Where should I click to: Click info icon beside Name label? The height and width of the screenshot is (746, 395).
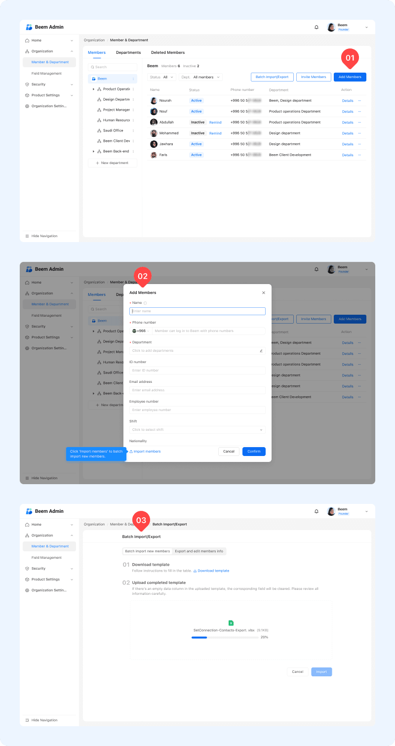click(145, 303)
